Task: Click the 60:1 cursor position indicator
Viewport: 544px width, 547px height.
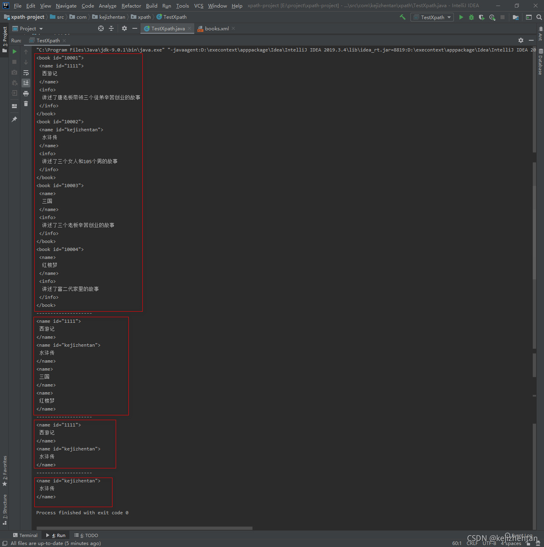Action: (x=457, y=543)
